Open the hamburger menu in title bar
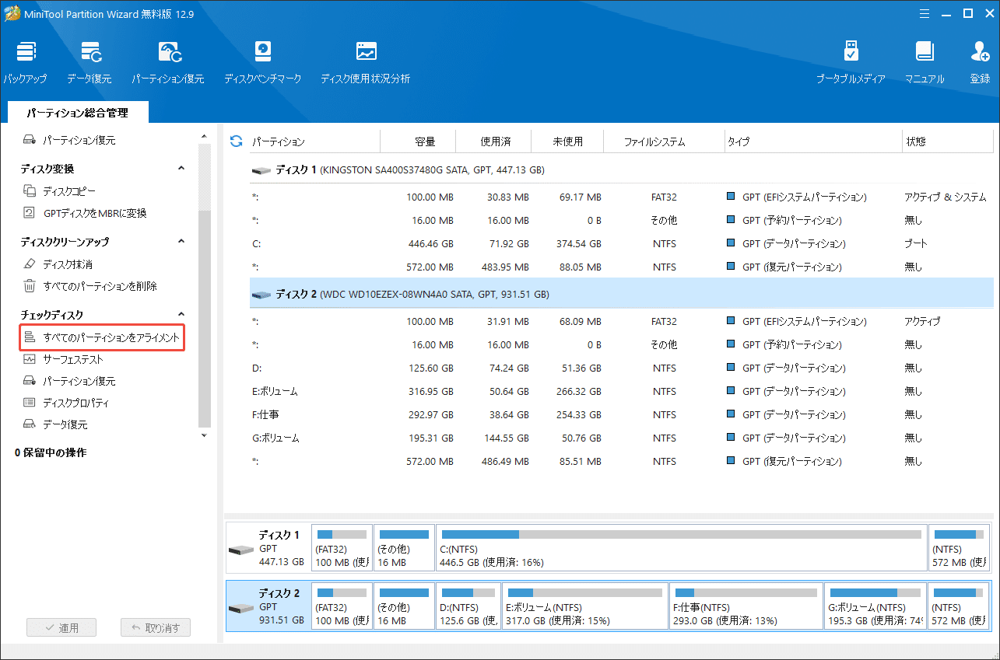Viewport: 1000px width, 660px height. (x=924, y=13)
